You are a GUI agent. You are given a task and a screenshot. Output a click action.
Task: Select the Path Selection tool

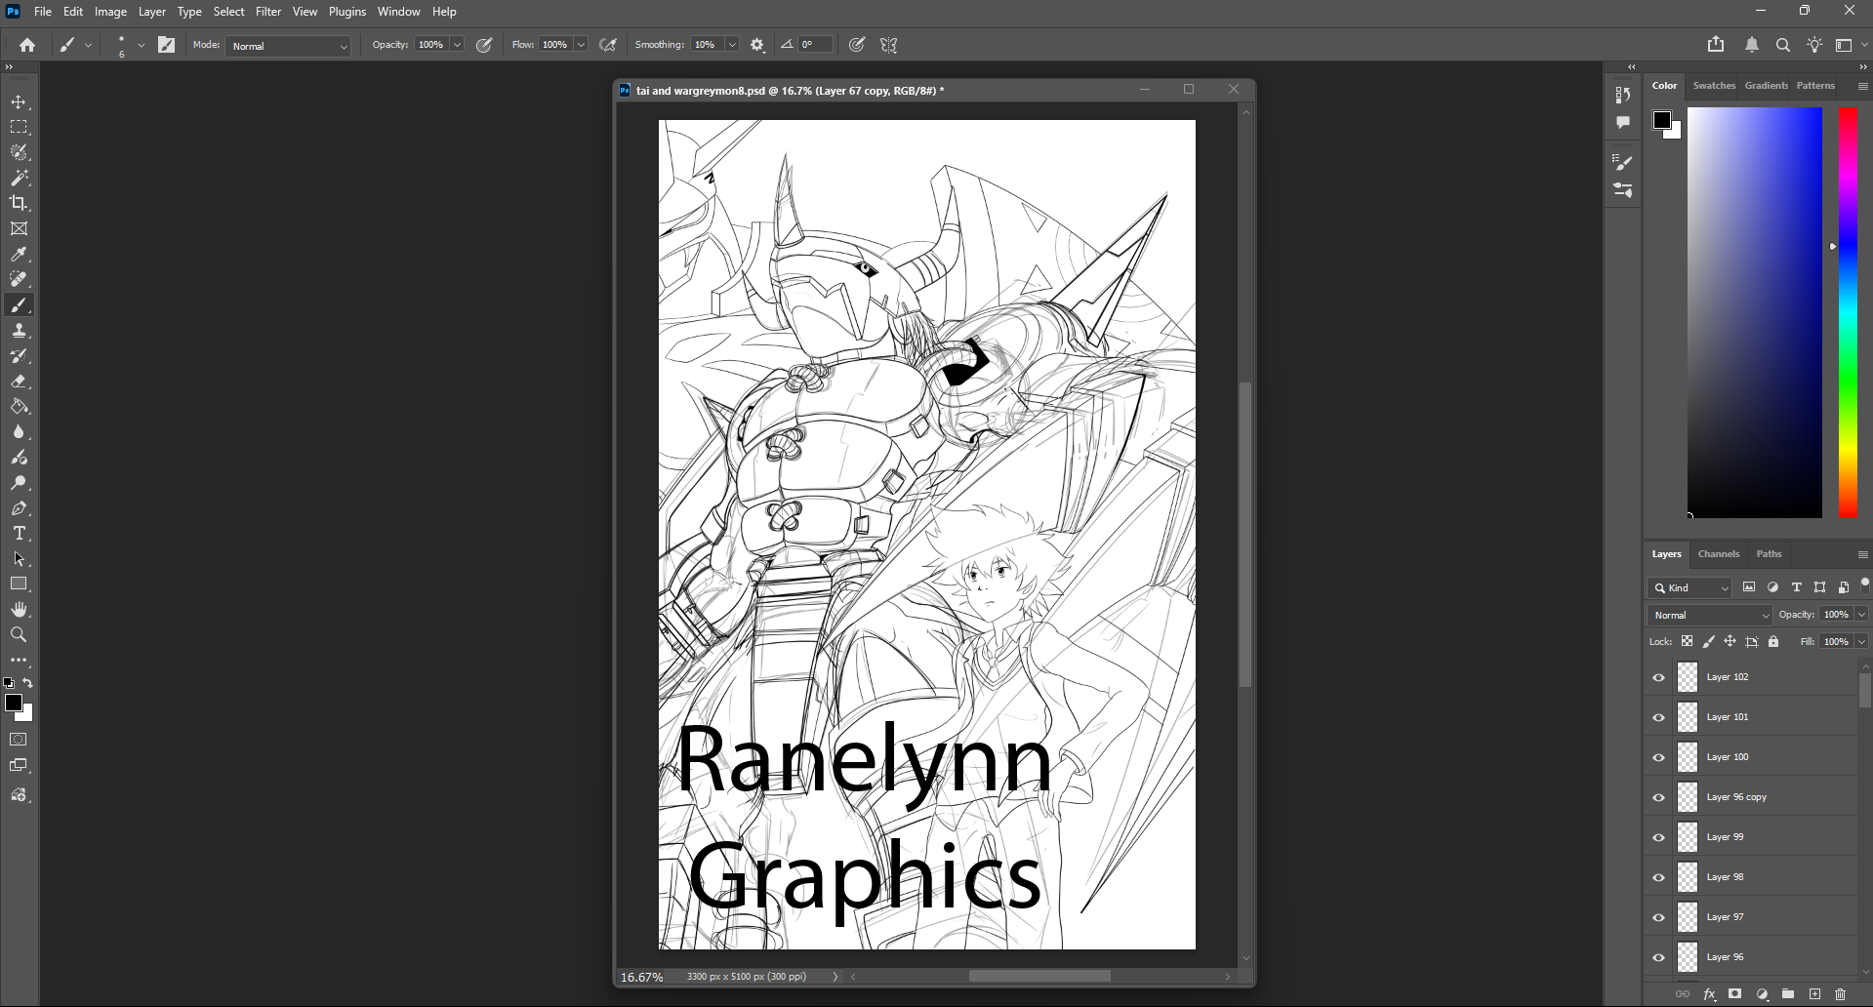pyautogui.click(x=19, y=559)
